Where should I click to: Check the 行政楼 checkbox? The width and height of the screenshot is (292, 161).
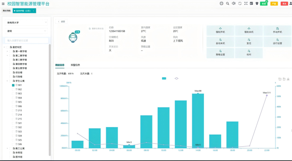click(11, 77)
